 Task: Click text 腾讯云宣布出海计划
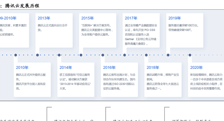point(115,75)
